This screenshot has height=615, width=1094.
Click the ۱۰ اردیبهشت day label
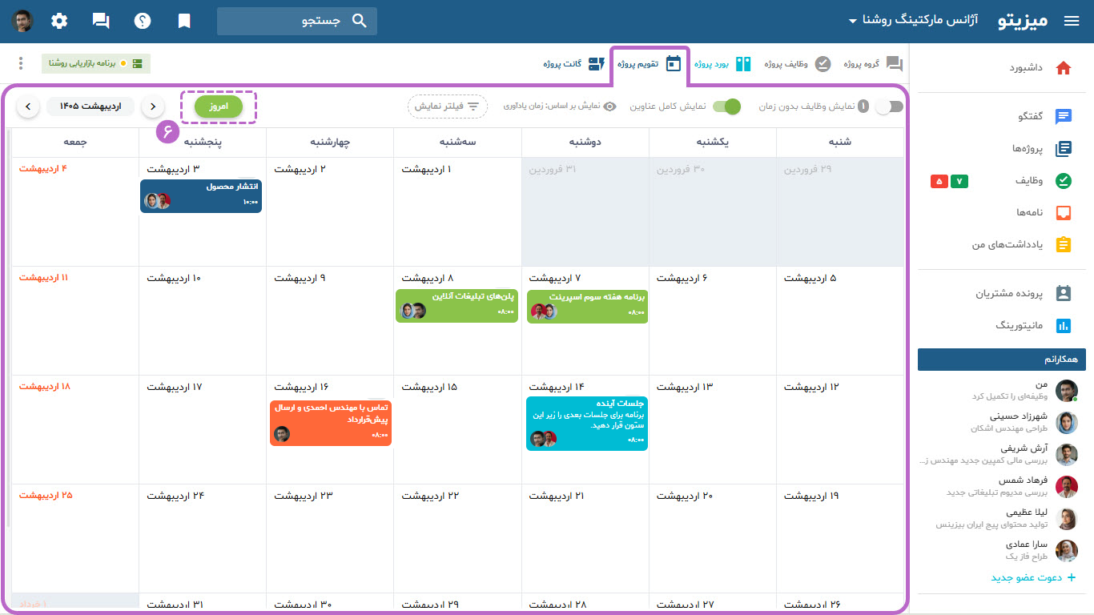[x=174, y=278]
